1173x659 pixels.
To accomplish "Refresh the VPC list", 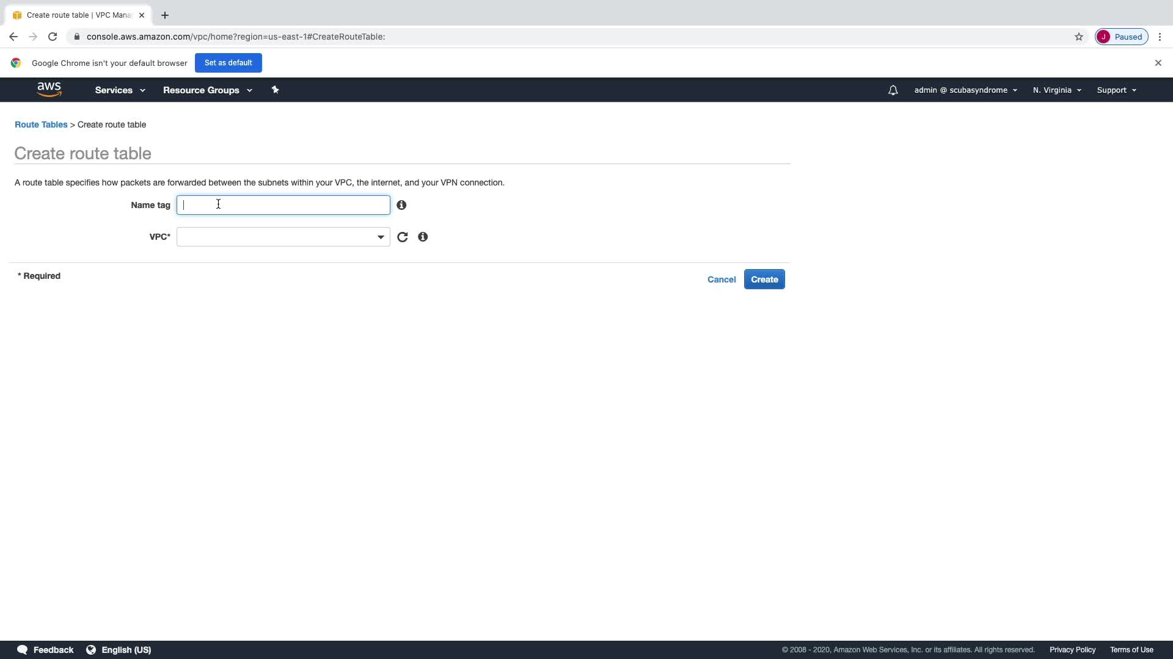I will (402, 237).
